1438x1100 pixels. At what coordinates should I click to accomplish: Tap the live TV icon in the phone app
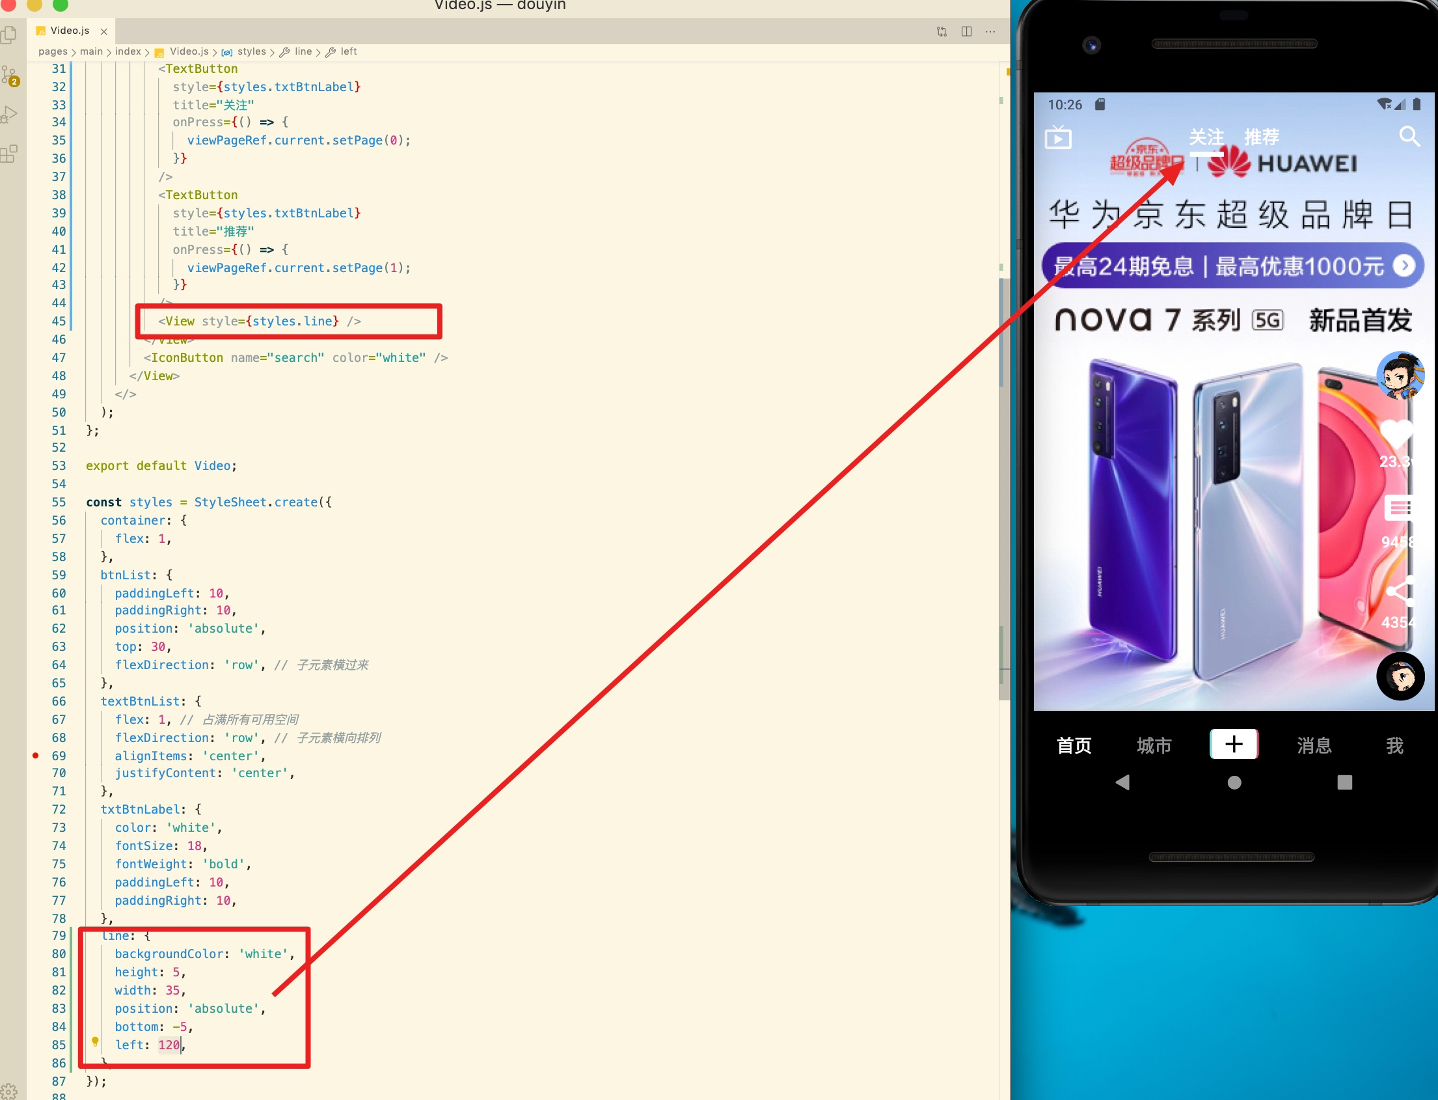coord(1058,137)
